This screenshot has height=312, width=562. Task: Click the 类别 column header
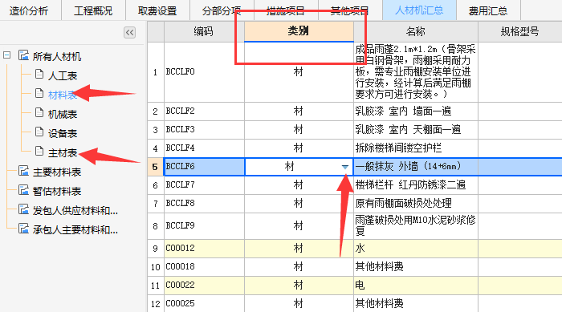(x=299, y=31)
